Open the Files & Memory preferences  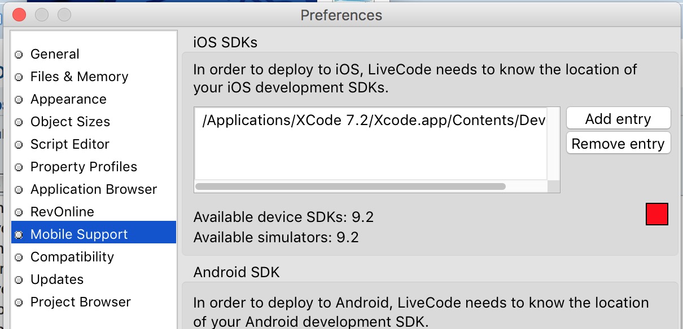[x=79, y=77]
